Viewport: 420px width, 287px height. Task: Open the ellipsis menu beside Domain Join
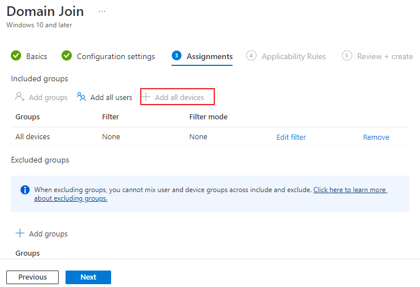tap(102, 11)
